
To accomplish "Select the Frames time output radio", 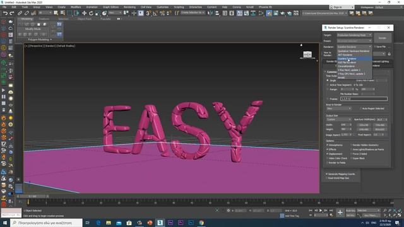I will [328, 98].
